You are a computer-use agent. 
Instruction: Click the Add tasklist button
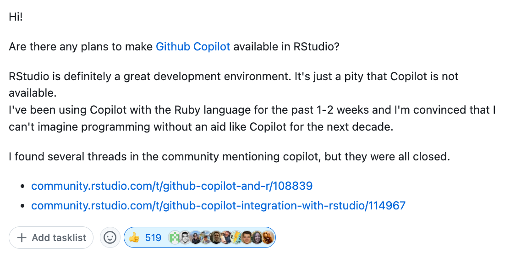51,238
